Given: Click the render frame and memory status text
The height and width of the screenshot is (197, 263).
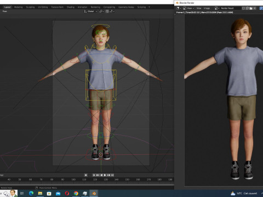Looking at the screenshot, I should click(204, 13).
